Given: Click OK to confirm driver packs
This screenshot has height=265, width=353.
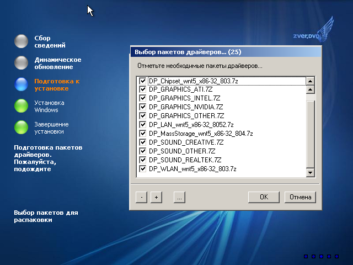Looking at the screenshot, I should click(264, 197).
